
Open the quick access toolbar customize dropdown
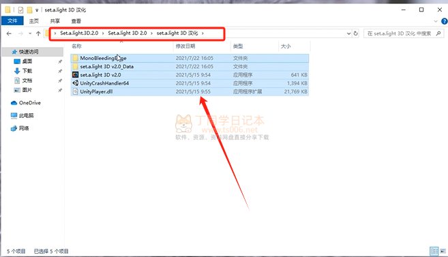tap(37, 10)
